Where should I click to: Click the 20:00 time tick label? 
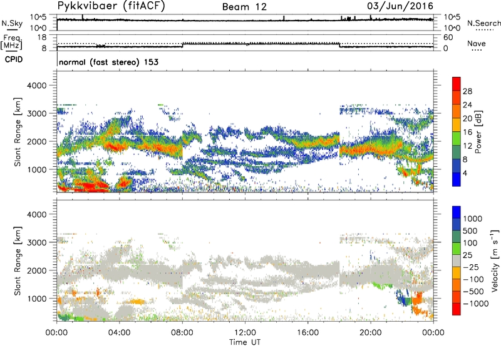click(x=371, y=333)
